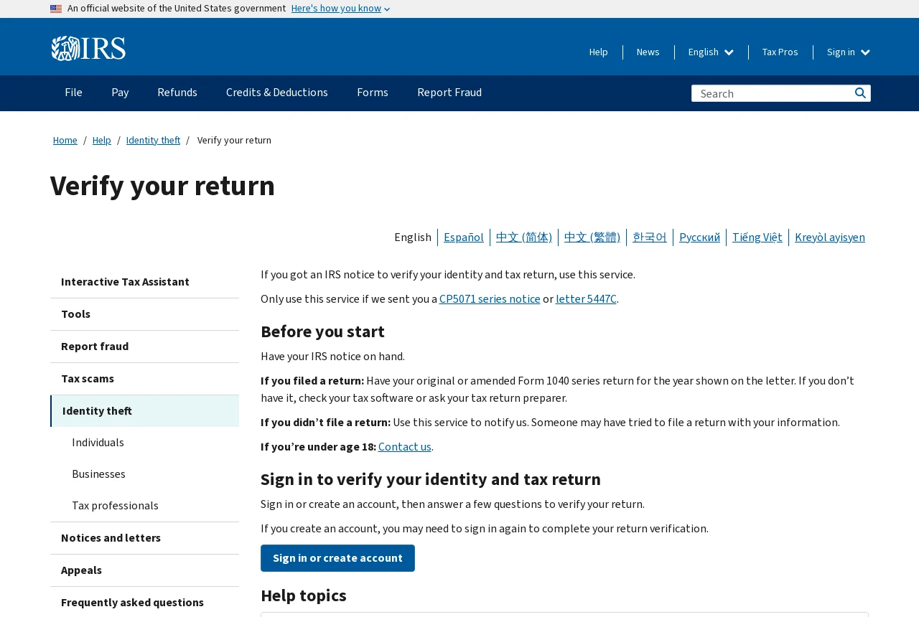The image size is (919, 617).
Task: Click Home in the breadcrumb
Action: [65, 140]
